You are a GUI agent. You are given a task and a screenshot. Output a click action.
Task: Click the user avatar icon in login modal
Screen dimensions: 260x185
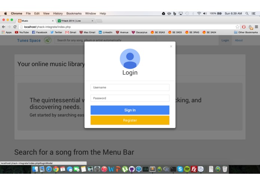[130, 59]
